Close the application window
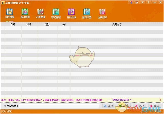Screen dimensions: 164x114 click(x=160, y=2)
